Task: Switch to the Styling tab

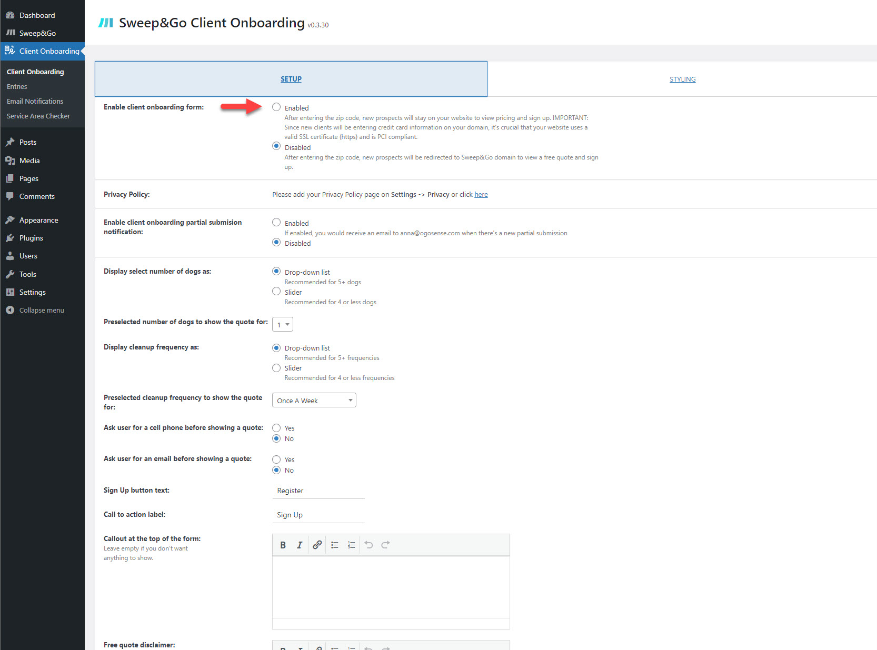Action: pos(682,79)
